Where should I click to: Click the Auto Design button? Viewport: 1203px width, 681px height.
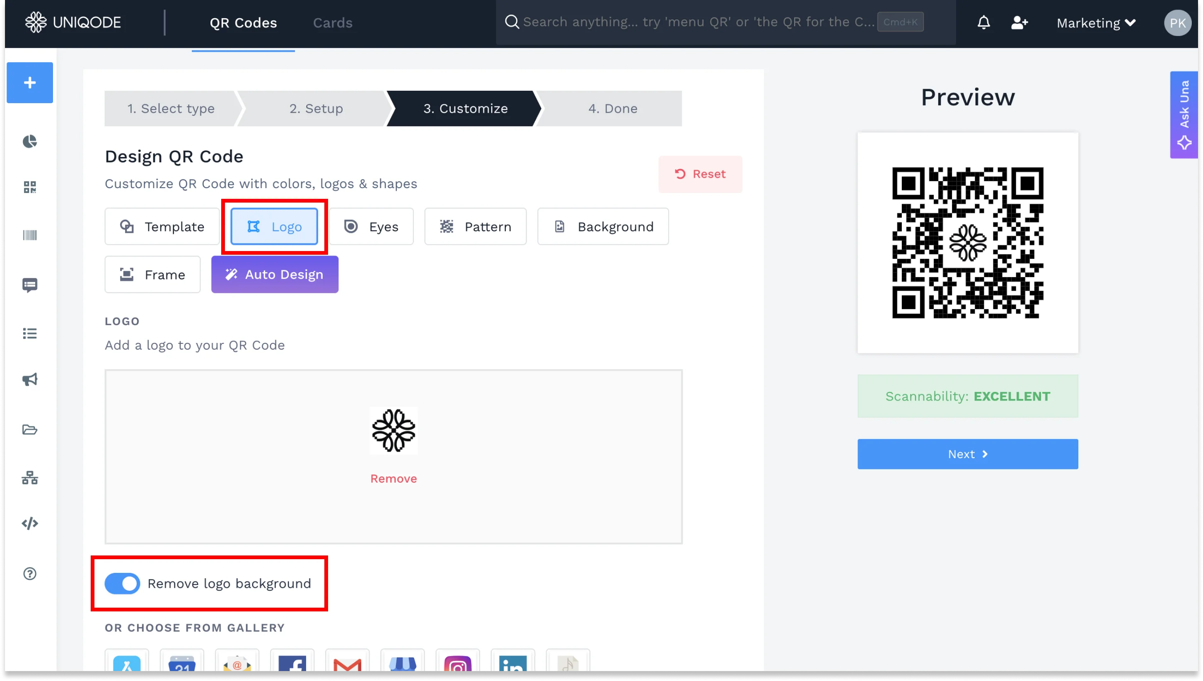click(x=275, y=275)
